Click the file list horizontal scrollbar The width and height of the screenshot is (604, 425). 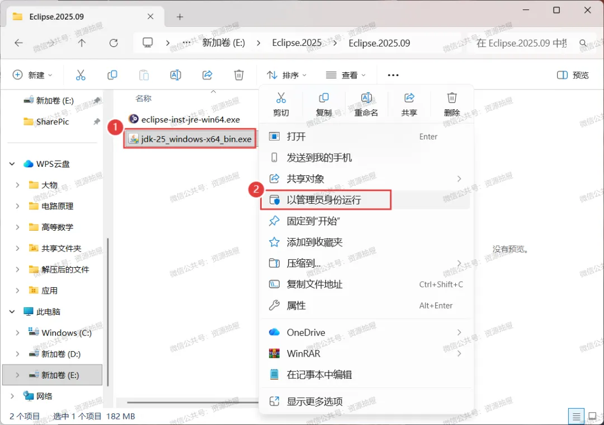coord(192,402)
